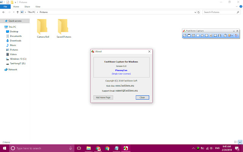Select Capture Active Window tool in FastStone
243x152 pixels.
point(189,35)
